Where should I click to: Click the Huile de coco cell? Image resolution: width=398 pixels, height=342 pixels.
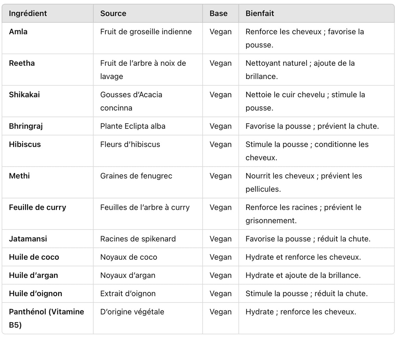34,258
